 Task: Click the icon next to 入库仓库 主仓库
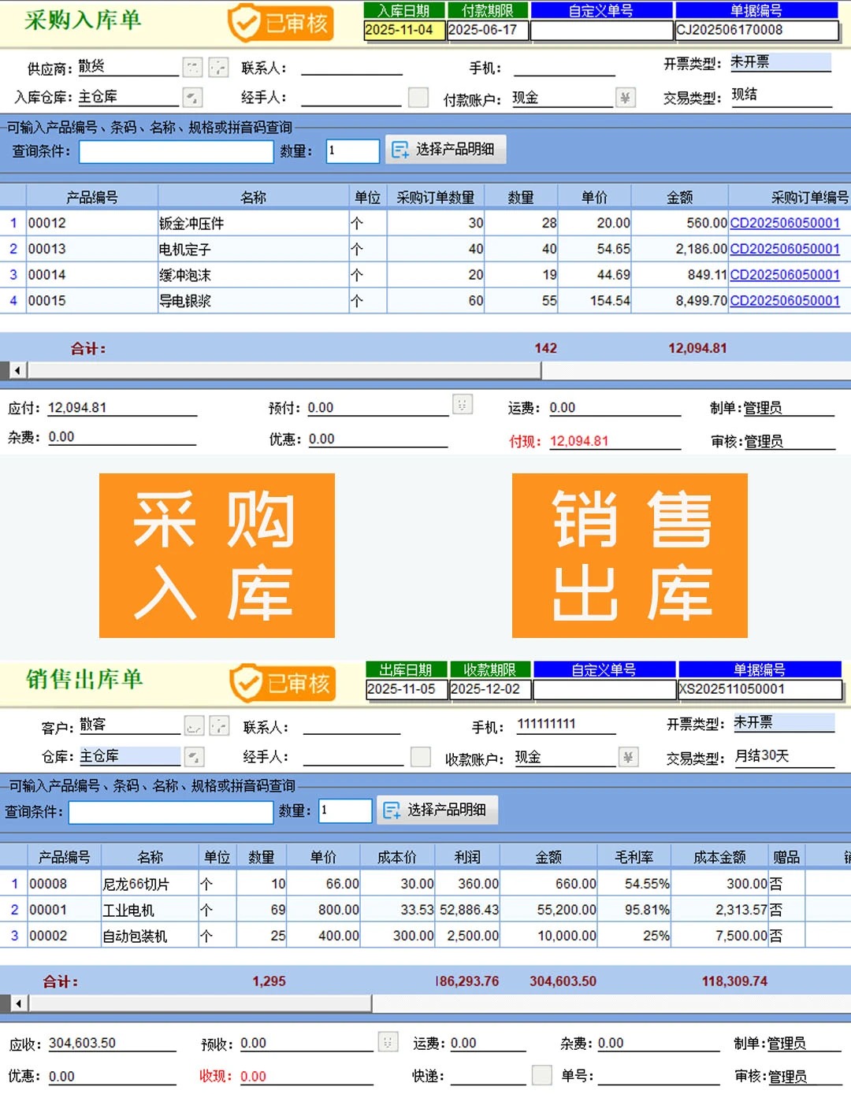click(x=193, y=98)
